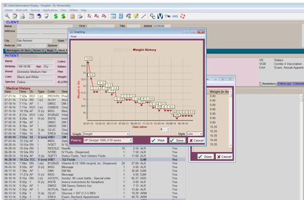
Task: Open the Print to printer dropdown
Action: [131, 140]
